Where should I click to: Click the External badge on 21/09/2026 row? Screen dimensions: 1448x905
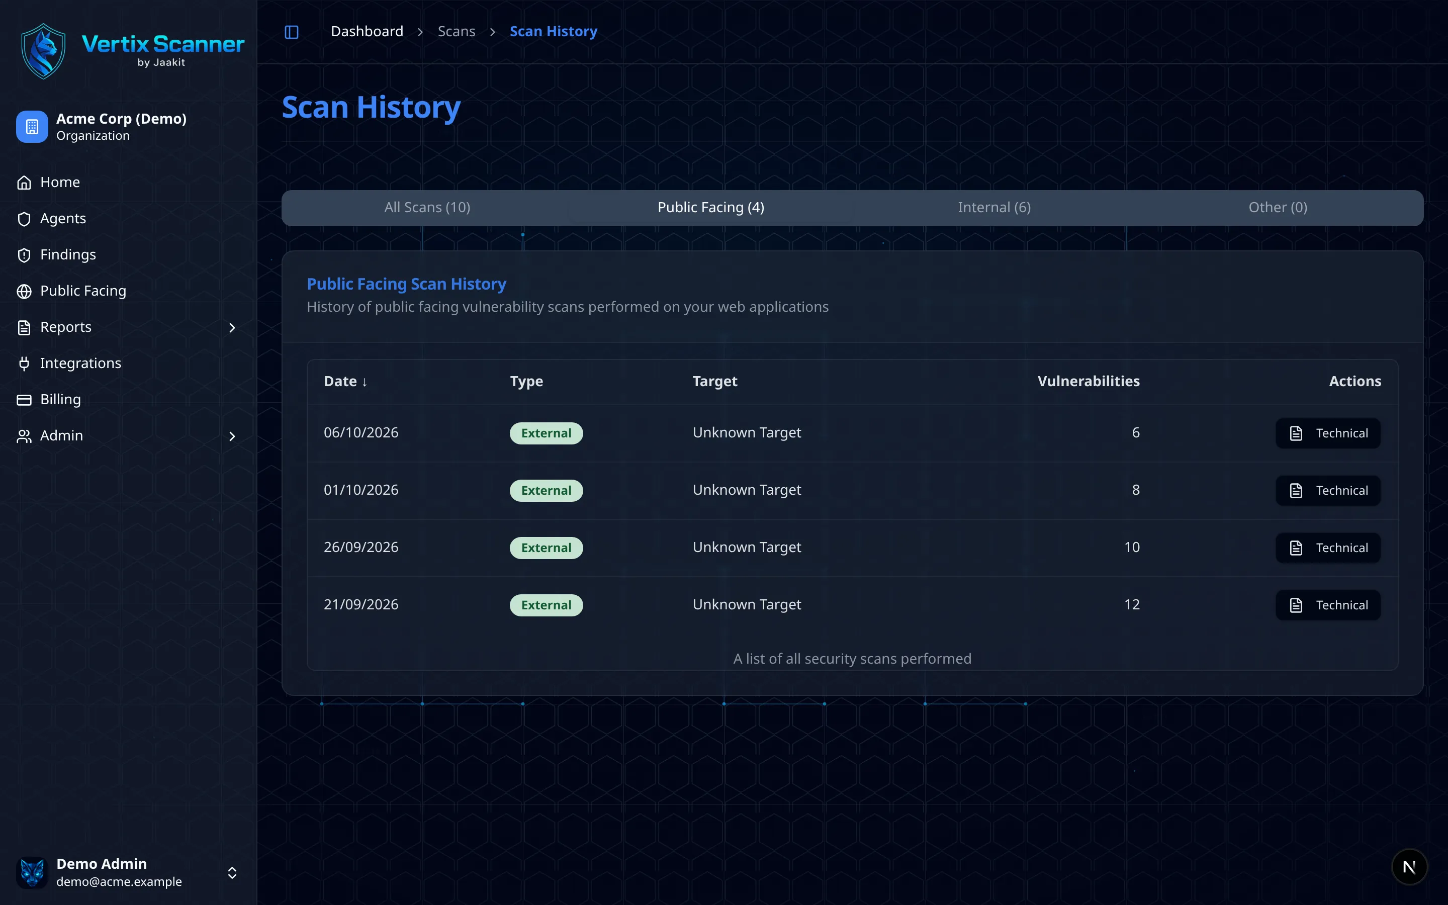547,605
